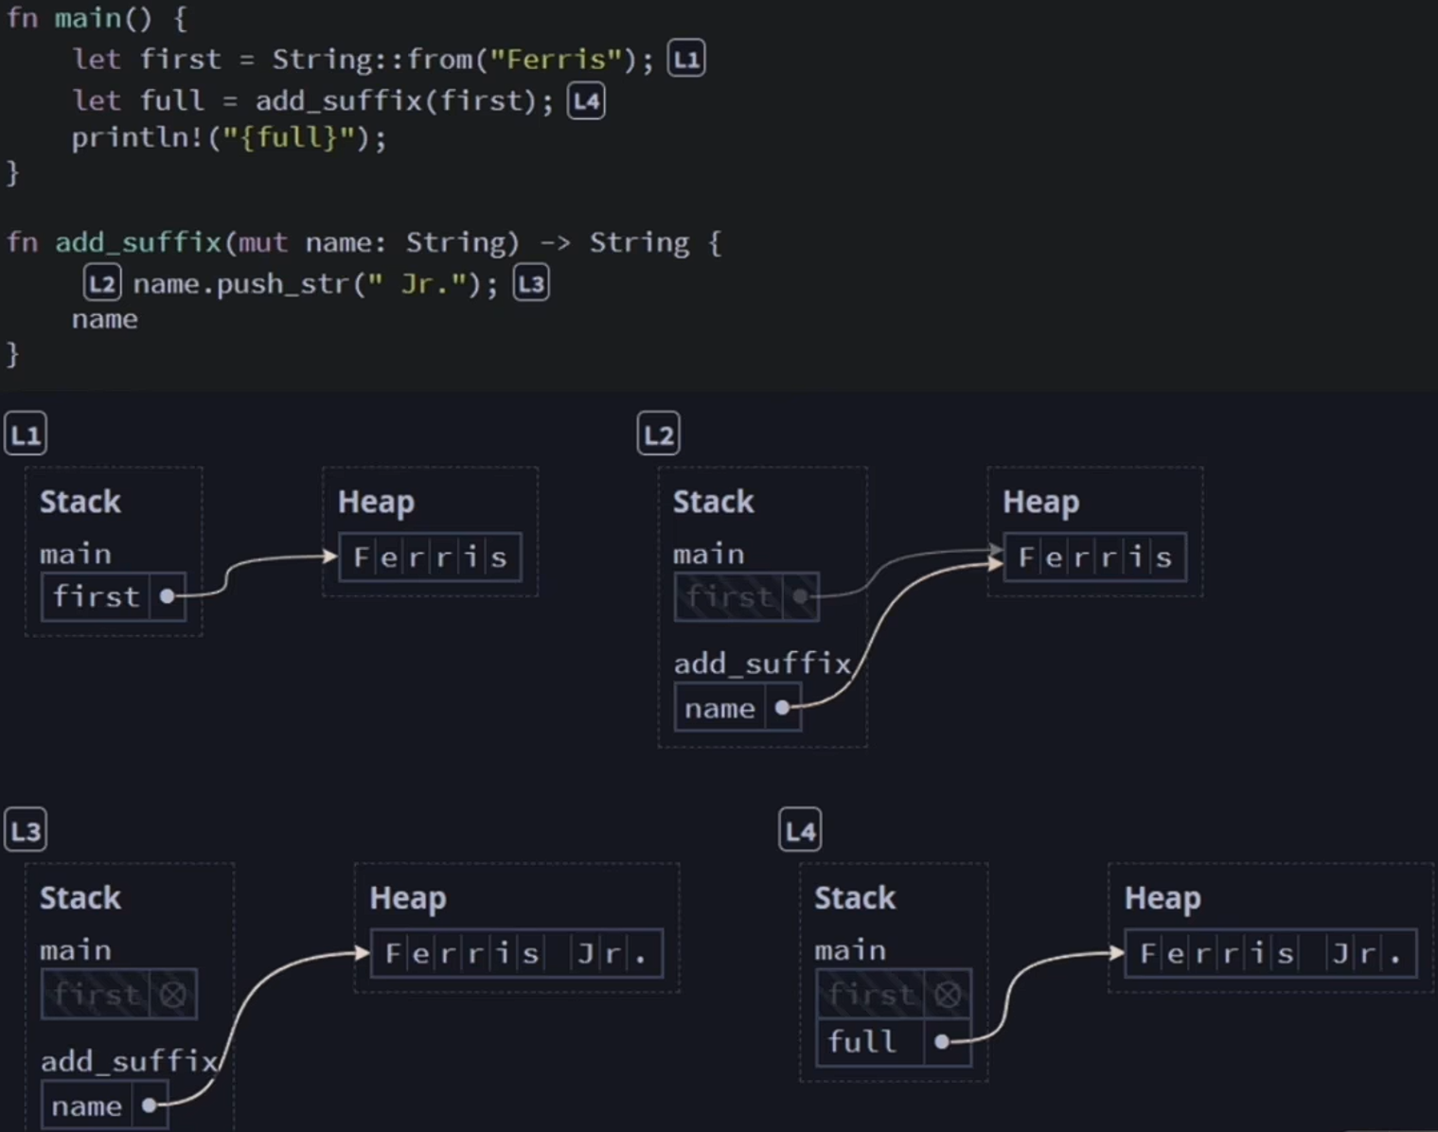The height and width of the screenshot is (1132, 1438).
Task: Click the L2 marker before name.push_str in code
Action: click(102, 284)
